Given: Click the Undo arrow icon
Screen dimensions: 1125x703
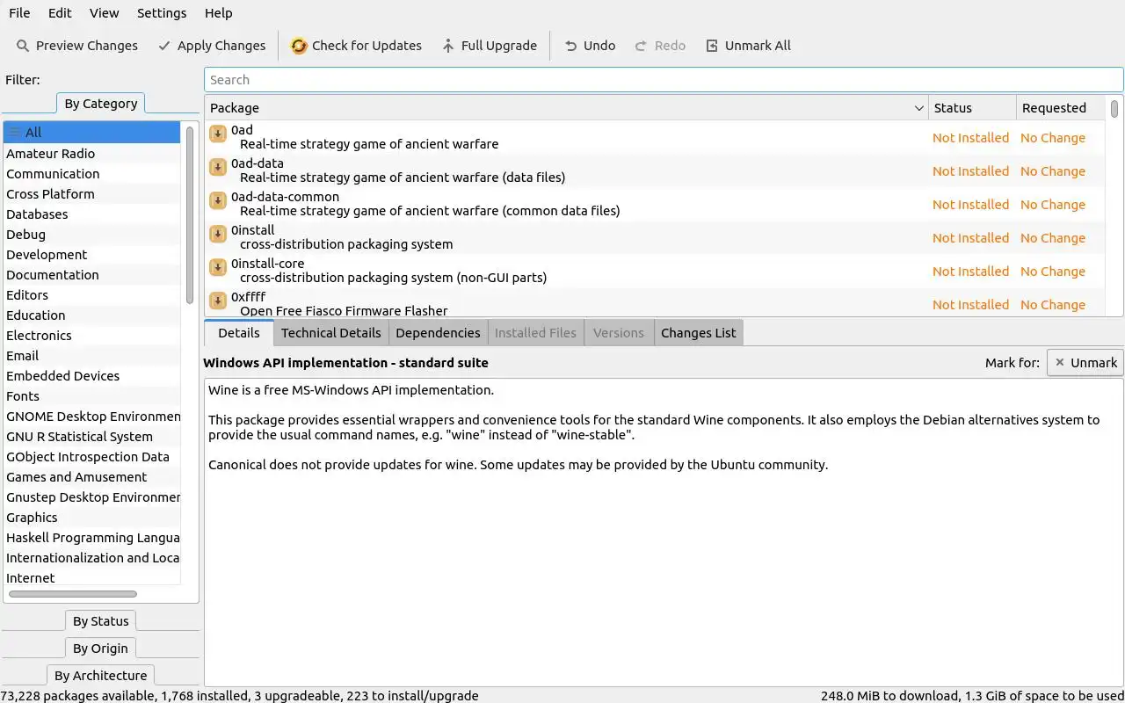Looking at the screenshot, I should 571,46.
